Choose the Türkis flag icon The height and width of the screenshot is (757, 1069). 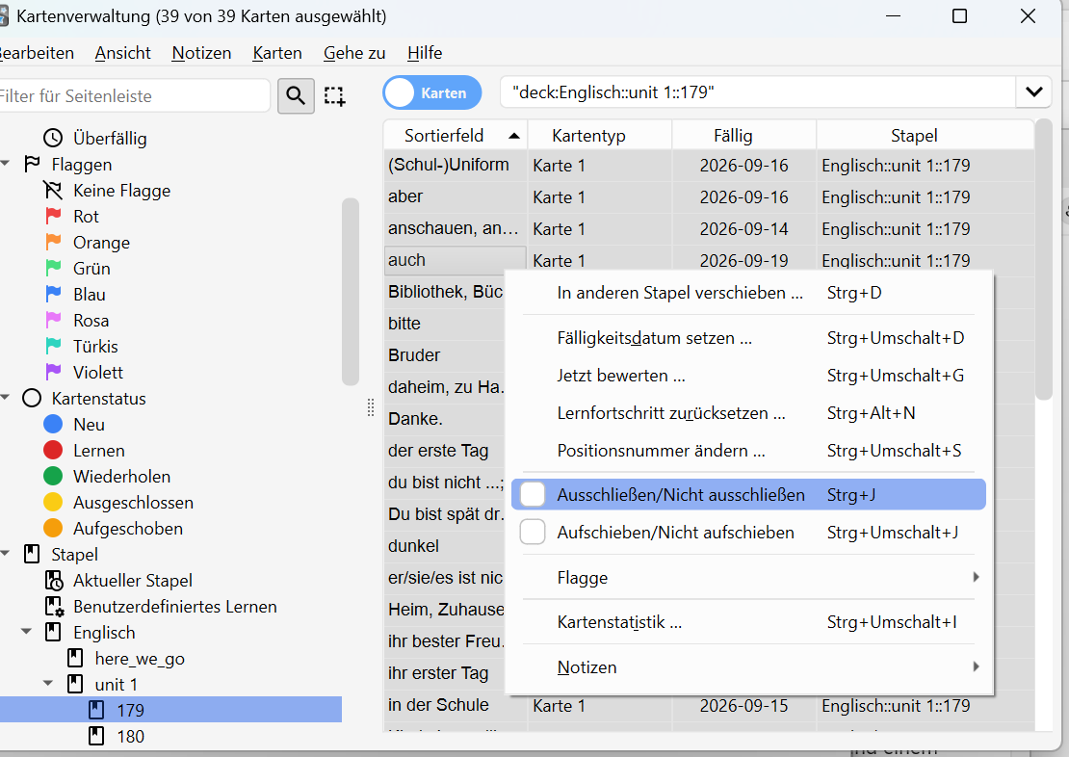point(53,346)
